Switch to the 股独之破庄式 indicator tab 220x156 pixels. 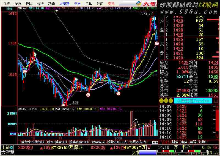(x=117, y=142)
